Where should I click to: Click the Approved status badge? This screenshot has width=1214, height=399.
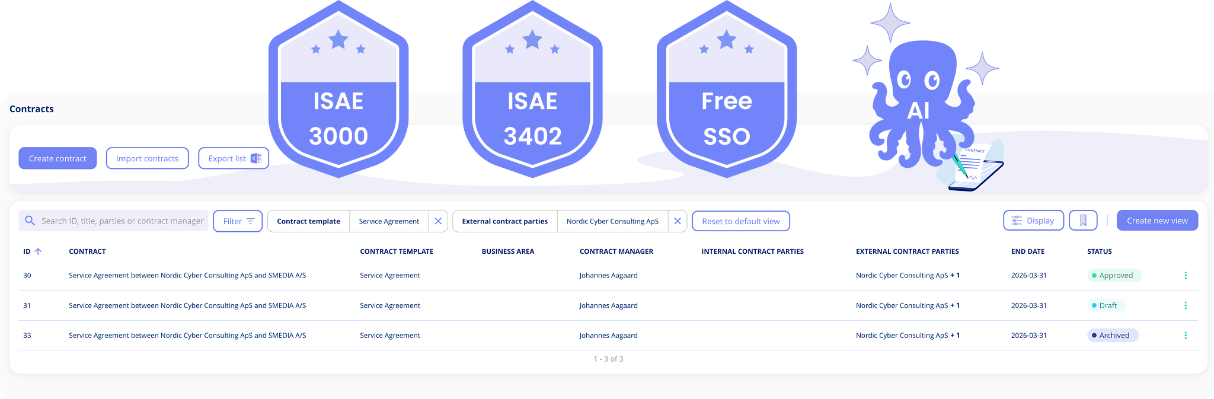point(1114,275)
